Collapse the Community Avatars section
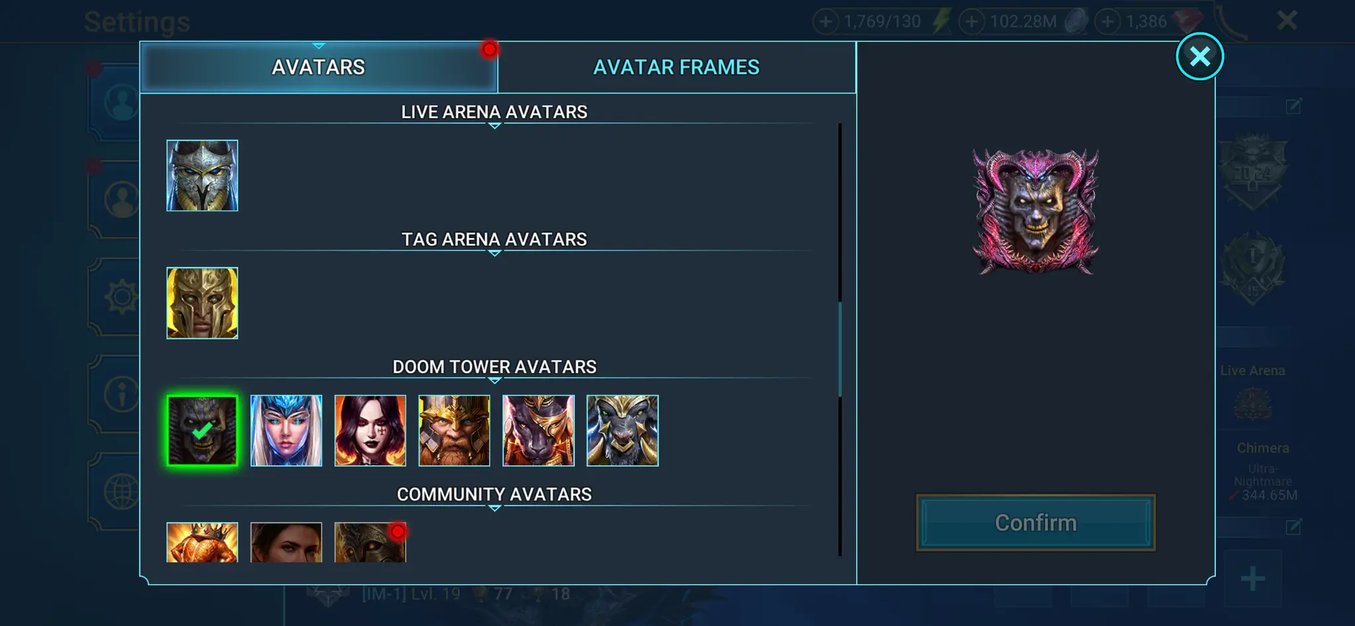1355x626 pixels. tap(494, 495)
